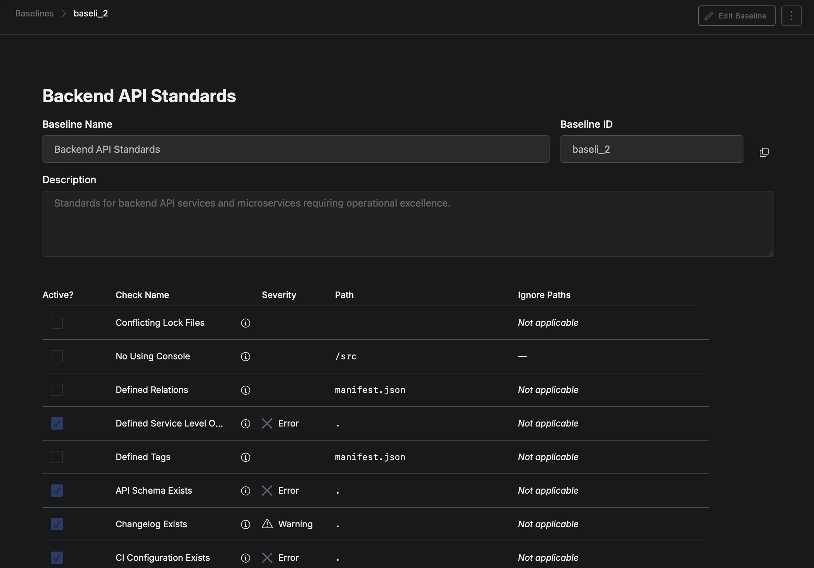This screenshot has width=814, height=568.
Task: Click info icon for Changelog Exists
Action: click(245, 524)
